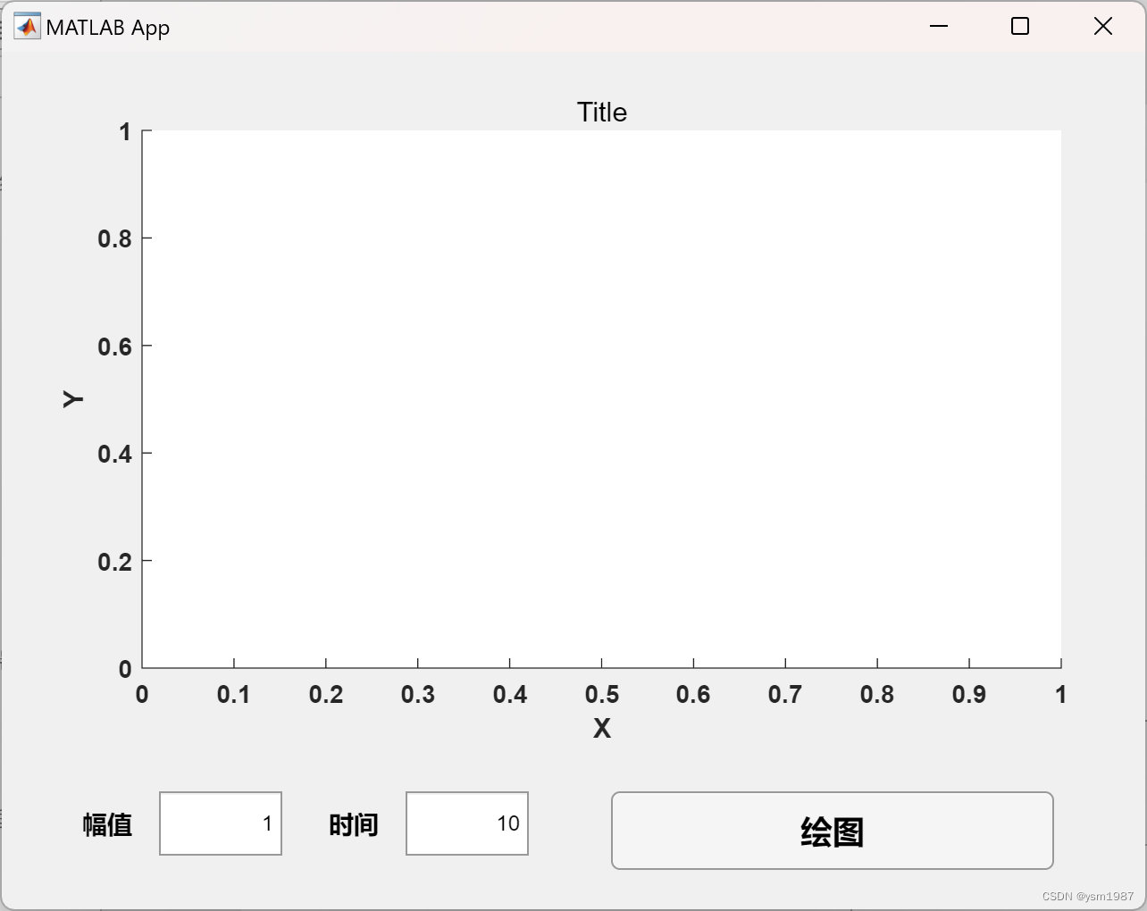Click the center of the 绘图 button label

[x=832, y=831]
